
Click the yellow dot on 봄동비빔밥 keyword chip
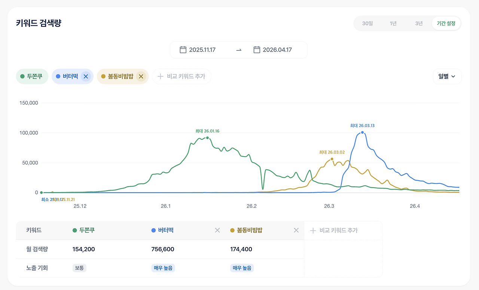click(x=103, y=76)
